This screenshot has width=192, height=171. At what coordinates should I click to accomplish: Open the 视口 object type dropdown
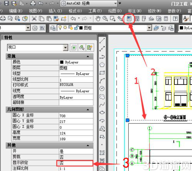66,48
